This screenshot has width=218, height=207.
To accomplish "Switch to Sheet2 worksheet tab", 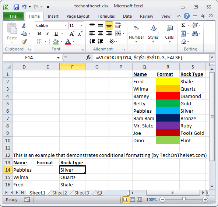I will point(60,193).
